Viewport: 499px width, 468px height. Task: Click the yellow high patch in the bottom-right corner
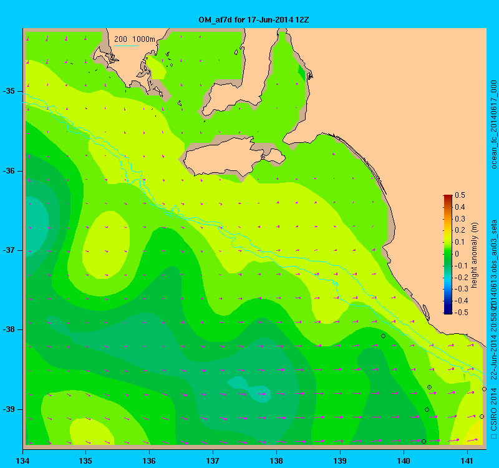tap(474, 433)
